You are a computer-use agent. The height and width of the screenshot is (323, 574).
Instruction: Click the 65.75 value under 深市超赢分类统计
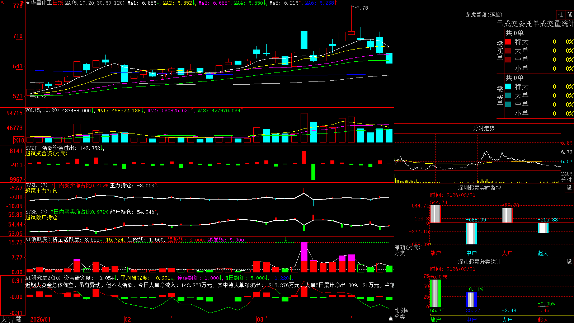pyautogui.click(x=437, y=310)
